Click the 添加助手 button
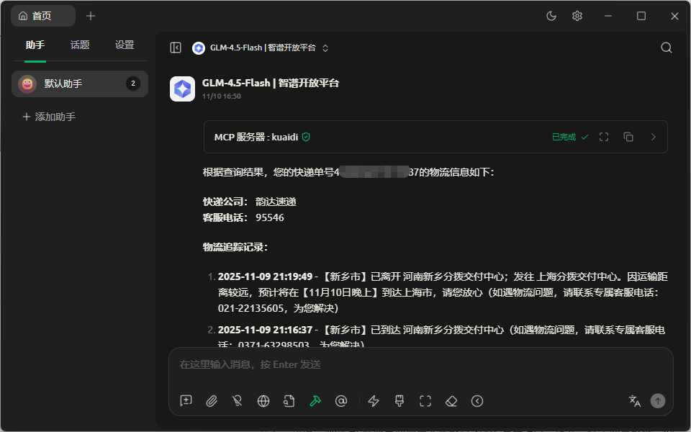This screenshot has width=691, height=432. (x=48, y=116)
